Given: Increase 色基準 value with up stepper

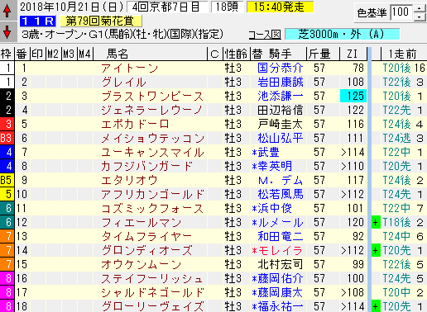Looking at the screenshot, I should click(x=420, y=8).
